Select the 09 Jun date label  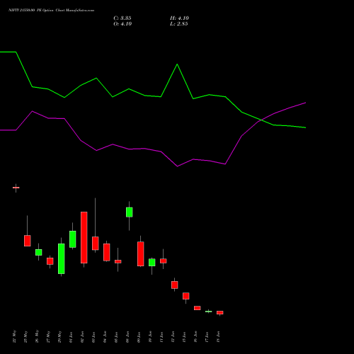tap(139, 337)
